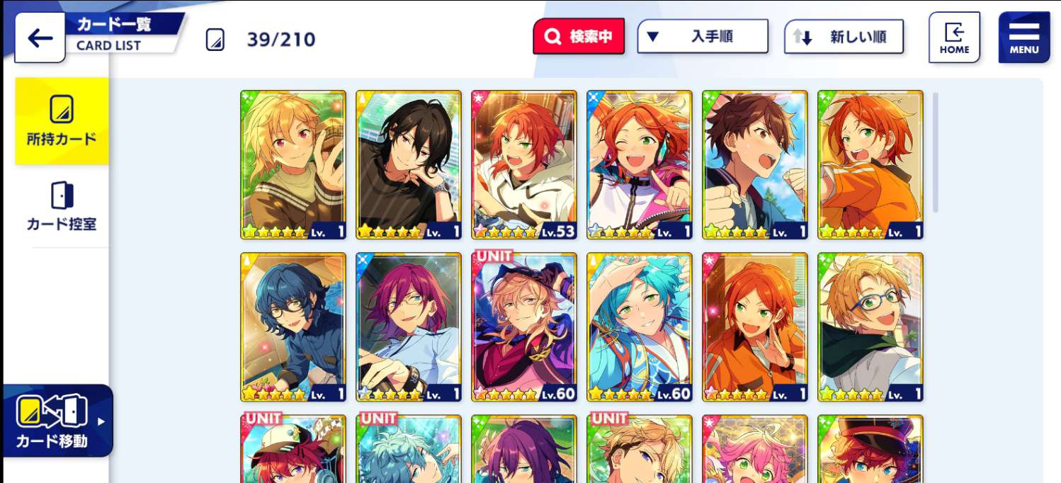The image size is (1061, 483).
Task: Open the hamburger MENU button
Action: click(1024, 38)
